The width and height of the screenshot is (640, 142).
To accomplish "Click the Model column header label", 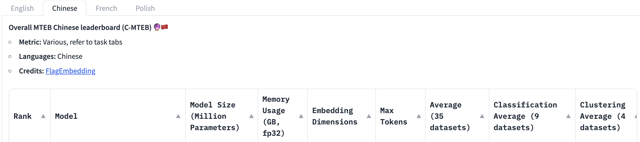I will click(66, 116).
